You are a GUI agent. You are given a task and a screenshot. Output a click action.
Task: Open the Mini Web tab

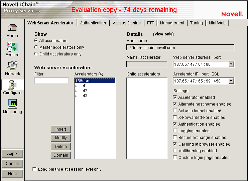pos(217,23)
